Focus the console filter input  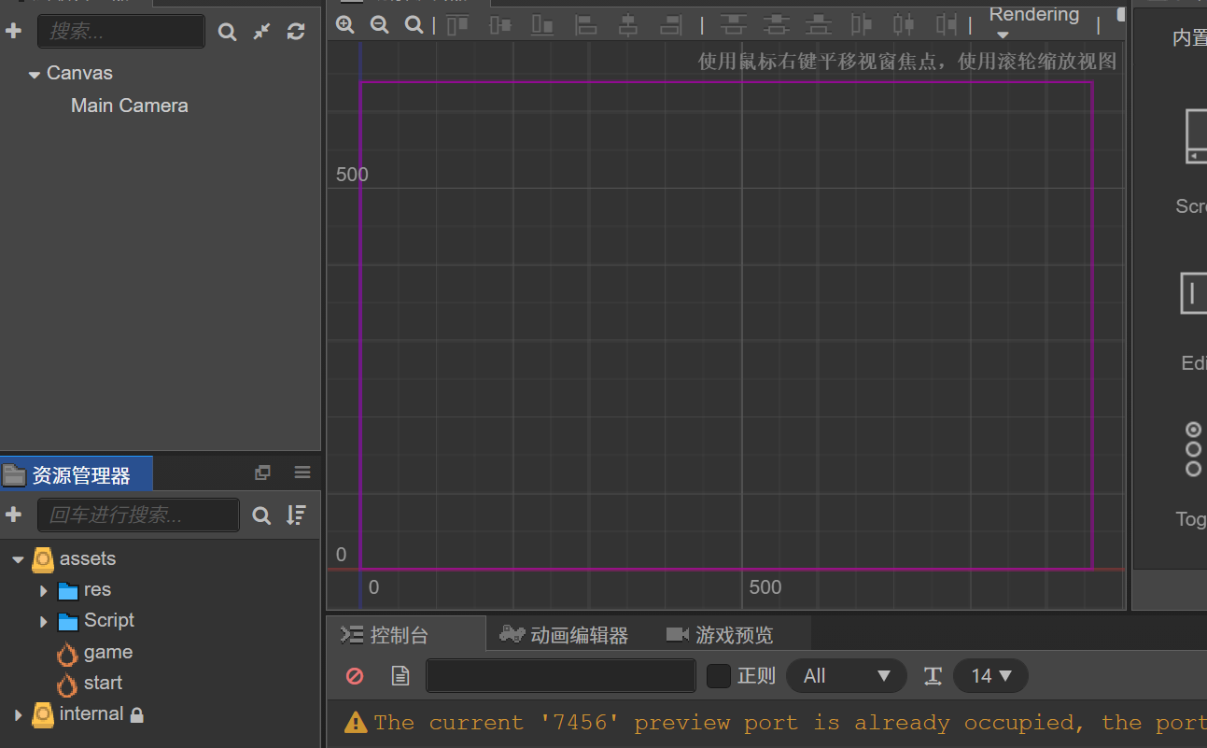click(561, 675)
